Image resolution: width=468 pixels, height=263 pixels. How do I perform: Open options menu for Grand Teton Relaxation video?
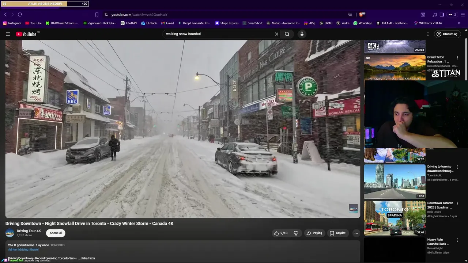(x=457, y=58)
